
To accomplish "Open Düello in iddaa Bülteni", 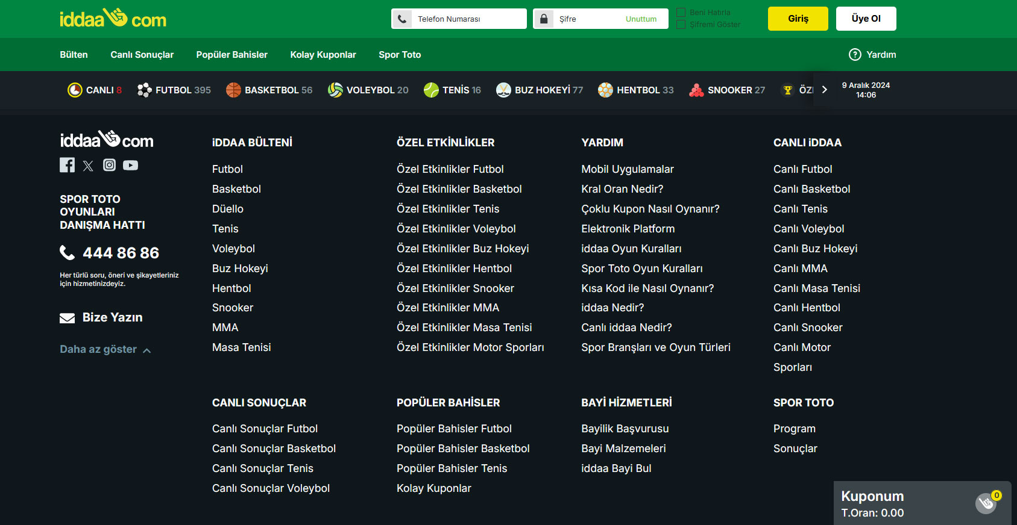I will pyautogui.click(x=228, y=209).
